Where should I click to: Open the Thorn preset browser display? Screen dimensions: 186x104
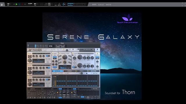(87, 50)
